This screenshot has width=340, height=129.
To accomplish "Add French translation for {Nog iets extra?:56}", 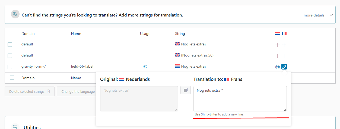I will point(284,56).
